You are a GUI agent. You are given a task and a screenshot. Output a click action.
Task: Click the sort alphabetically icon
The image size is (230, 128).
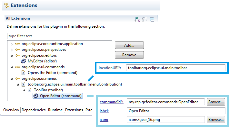coord(137,19)
